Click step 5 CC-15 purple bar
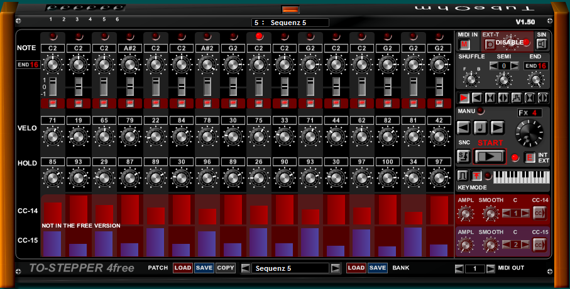 pos(156,242)
